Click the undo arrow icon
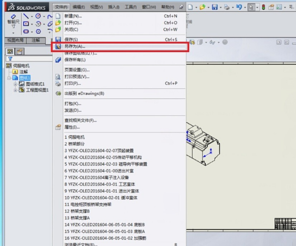The width and height of the screenshot is (296, 246). tap(239, 7)
